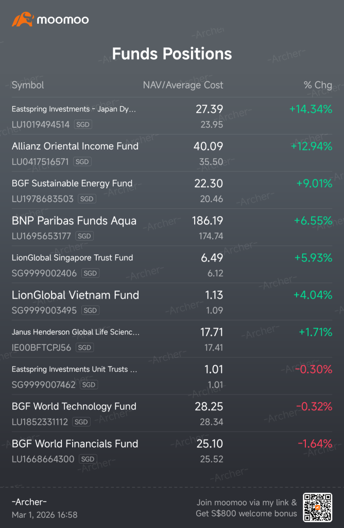The height and width of the screenshot is (528, 344).
Task: Click the +14.34% change value
Action: pyautogui.click(x=311, y=109)
